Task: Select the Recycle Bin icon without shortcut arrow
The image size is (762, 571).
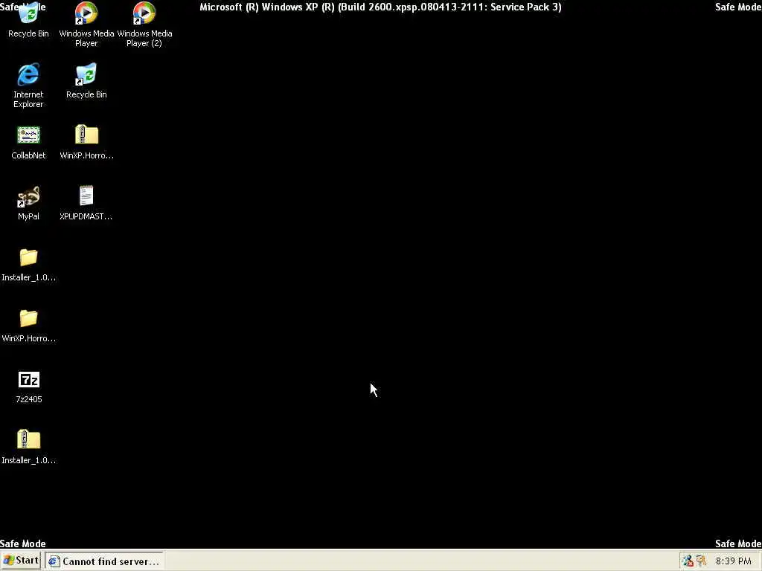Action: click(x=28, y=20)
